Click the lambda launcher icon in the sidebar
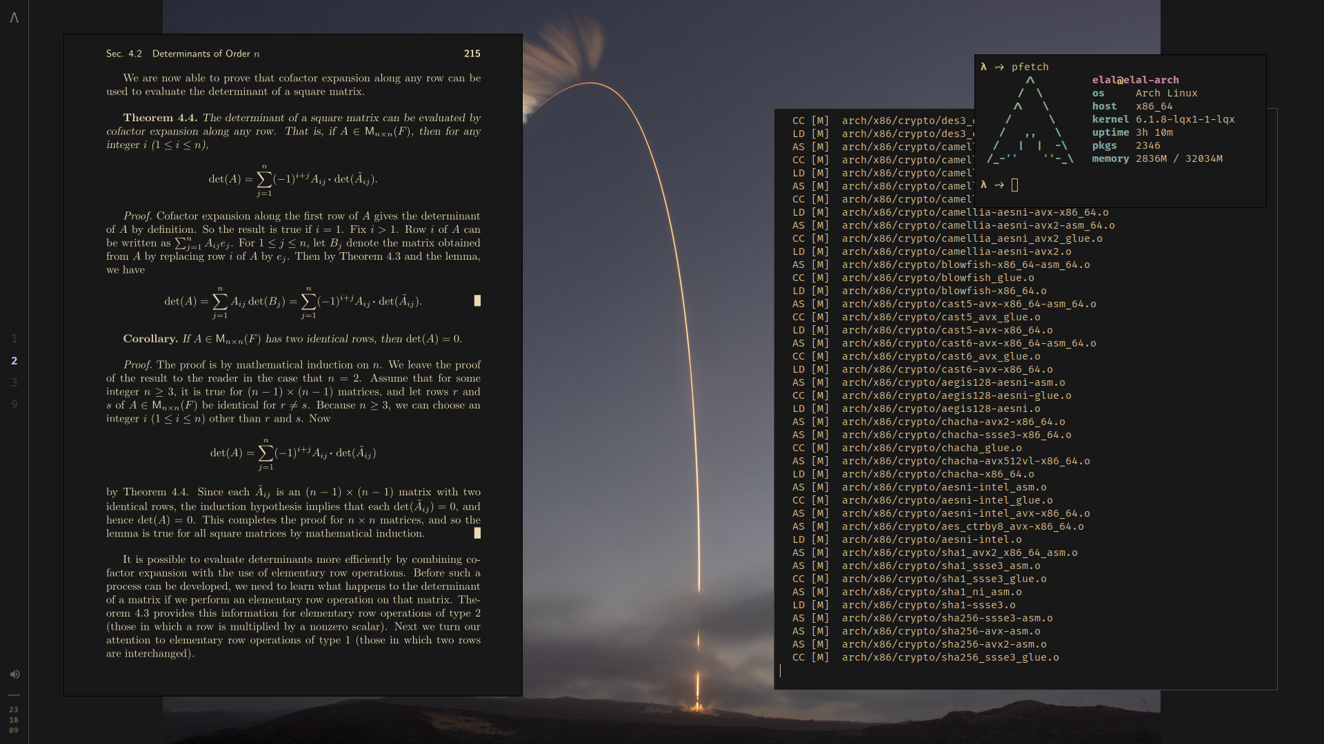Screen dimensions: 1324x744 [14, 17]
